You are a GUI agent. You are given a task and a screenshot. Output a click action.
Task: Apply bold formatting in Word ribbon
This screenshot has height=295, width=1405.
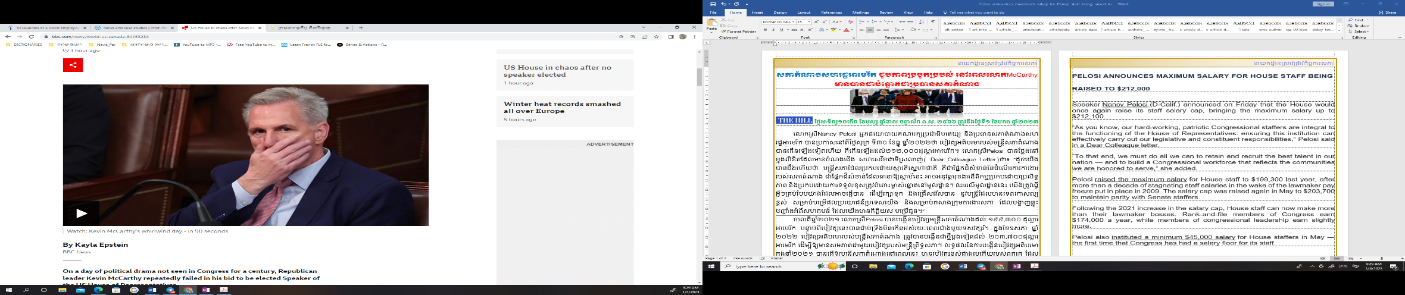(x=766, y=30)
